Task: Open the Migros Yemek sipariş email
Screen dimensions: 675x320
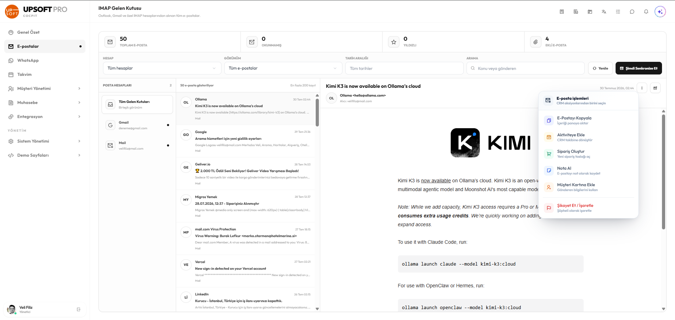Action: coord(246,206)
